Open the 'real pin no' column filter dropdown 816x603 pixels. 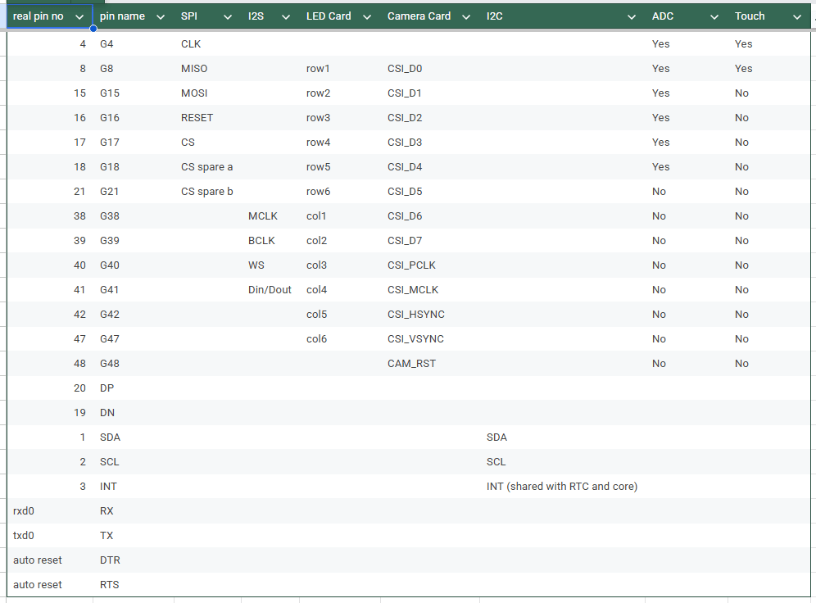click(79, 16)
